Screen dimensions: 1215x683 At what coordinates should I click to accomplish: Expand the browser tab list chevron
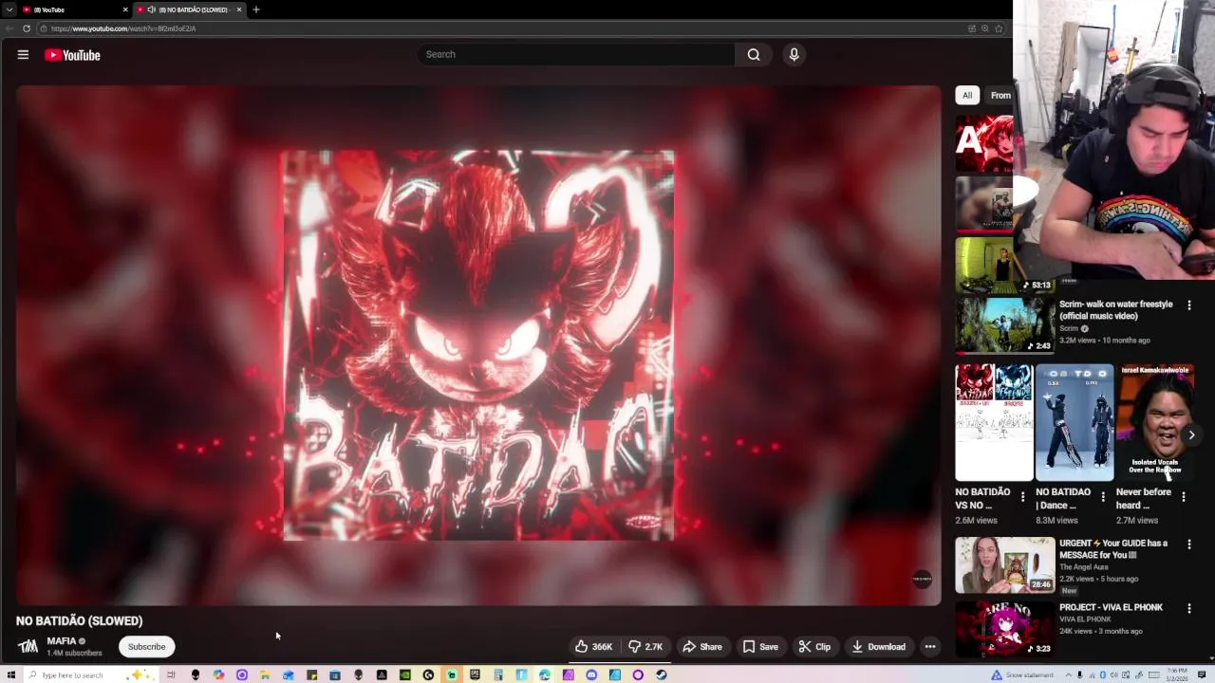[x=9, y=9]
